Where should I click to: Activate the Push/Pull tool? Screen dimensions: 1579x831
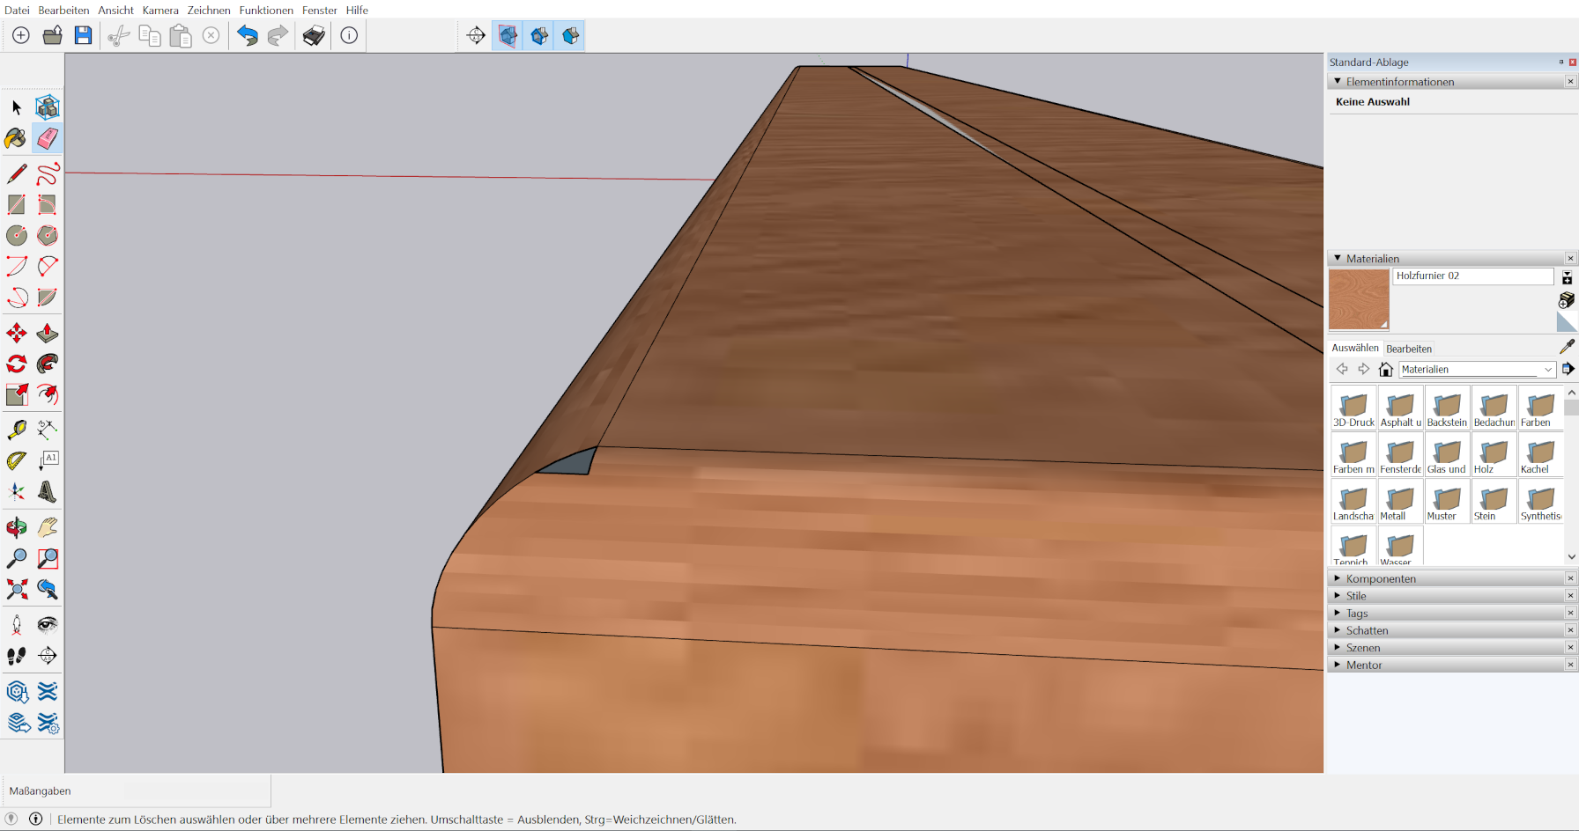point(48,334)
